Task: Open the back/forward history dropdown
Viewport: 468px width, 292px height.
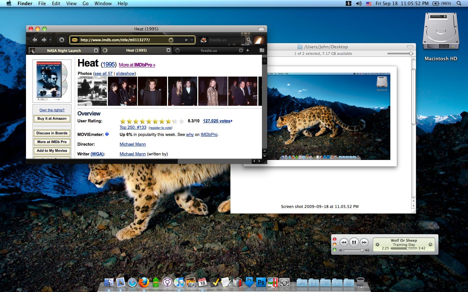Action: (x=50, y=40)
